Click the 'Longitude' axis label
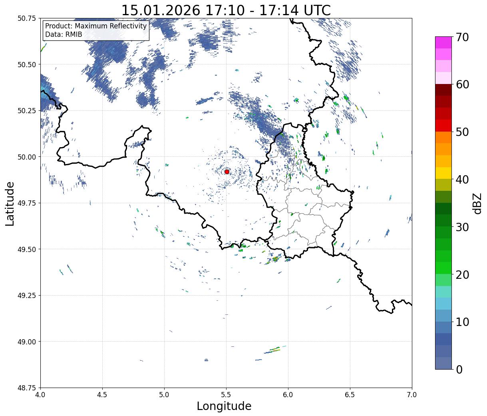Screen dimensions: 487x416 (x=224, y=406)
